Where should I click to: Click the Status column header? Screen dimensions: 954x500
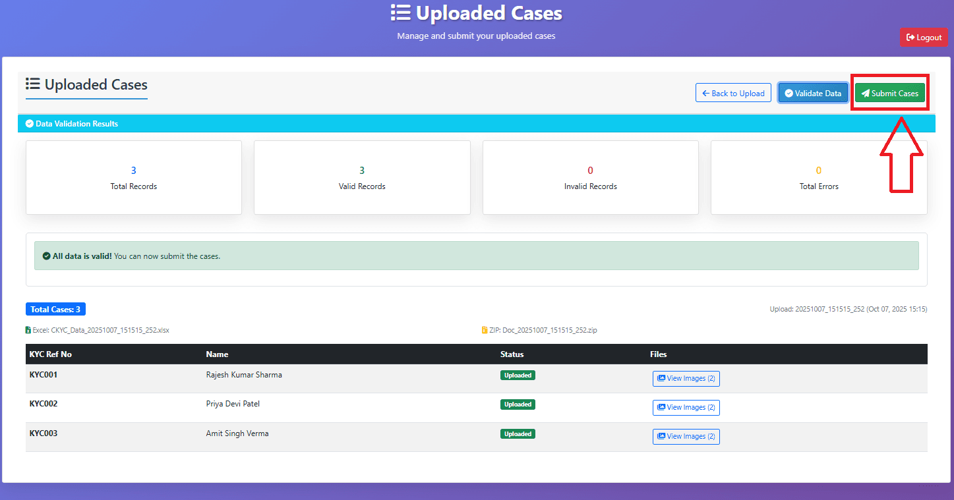(x=512, y=354)
